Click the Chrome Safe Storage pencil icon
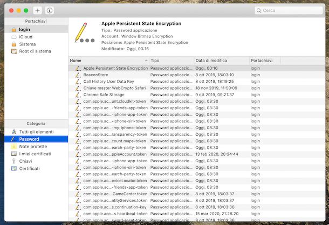This screenshot has height=225, width=329. (x=78, y=95)
